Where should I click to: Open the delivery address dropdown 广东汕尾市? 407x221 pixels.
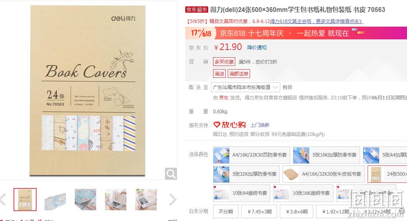(x=246, y=87)
